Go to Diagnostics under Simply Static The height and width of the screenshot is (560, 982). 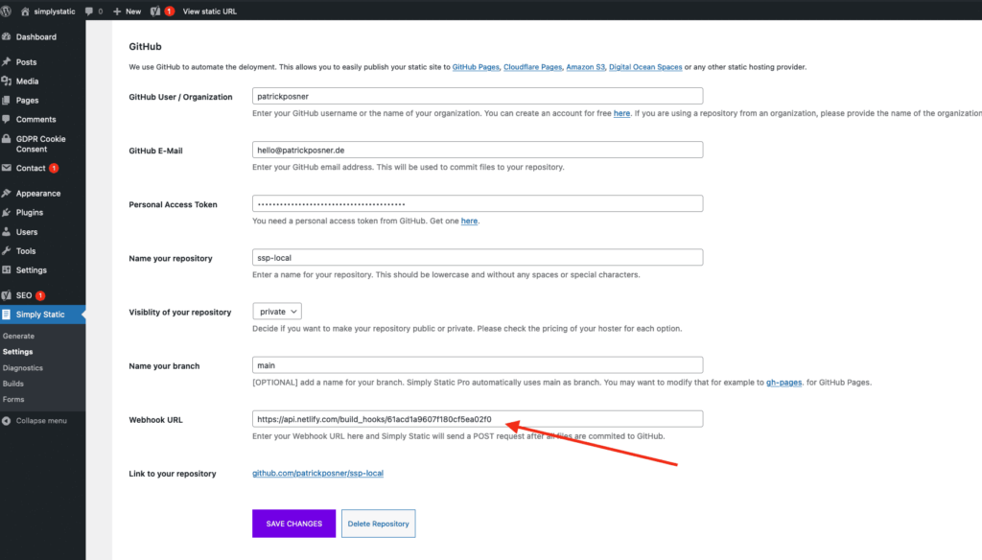[23, 367]
